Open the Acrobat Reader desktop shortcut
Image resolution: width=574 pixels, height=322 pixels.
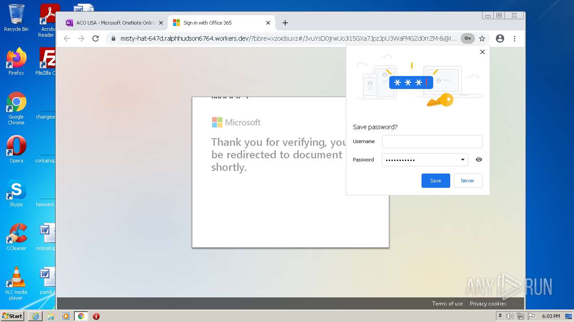pos(47,21)
